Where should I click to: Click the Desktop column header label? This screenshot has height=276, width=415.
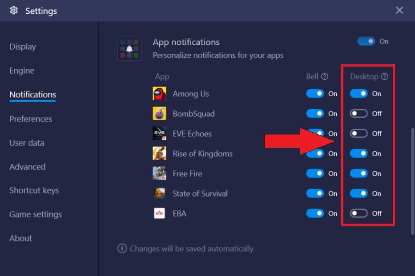(x=364, y=77)
